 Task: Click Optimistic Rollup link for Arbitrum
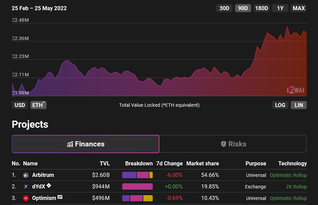click(288, 175)
